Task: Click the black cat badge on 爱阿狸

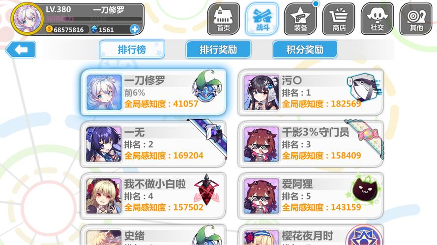Action: 364,189
